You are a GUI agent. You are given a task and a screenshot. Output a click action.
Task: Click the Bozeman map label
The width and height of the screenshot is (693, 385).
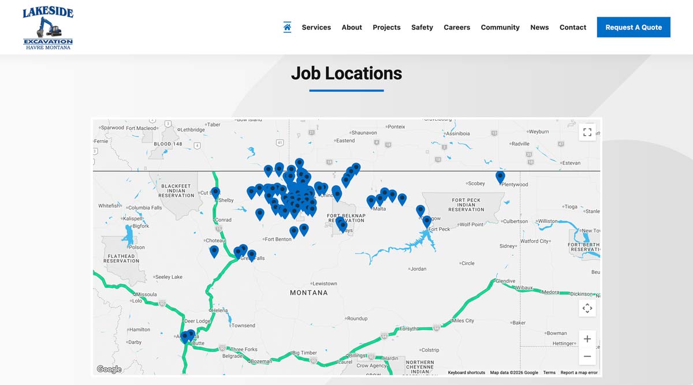point(262,361)
